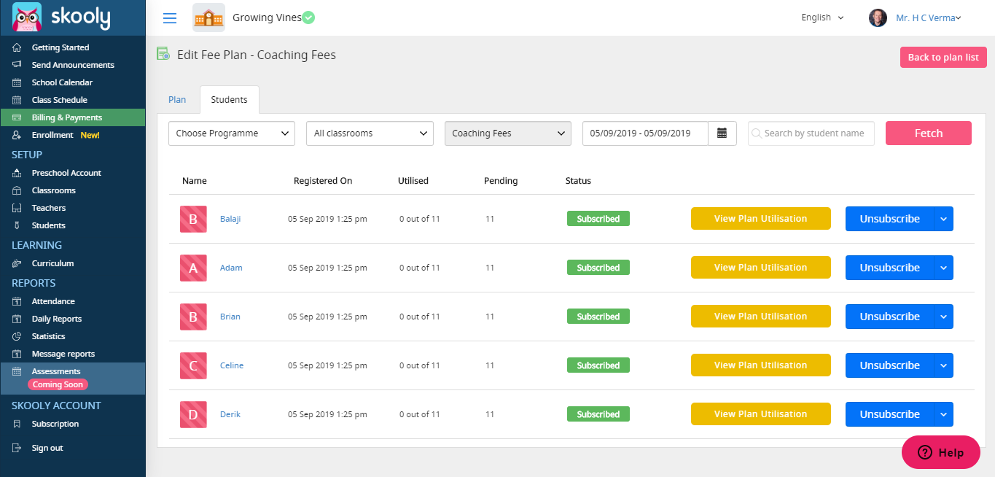Click Balaji's avatar tile
The width and height of the screenshot is (995, 477).
[x=193, y=219]
